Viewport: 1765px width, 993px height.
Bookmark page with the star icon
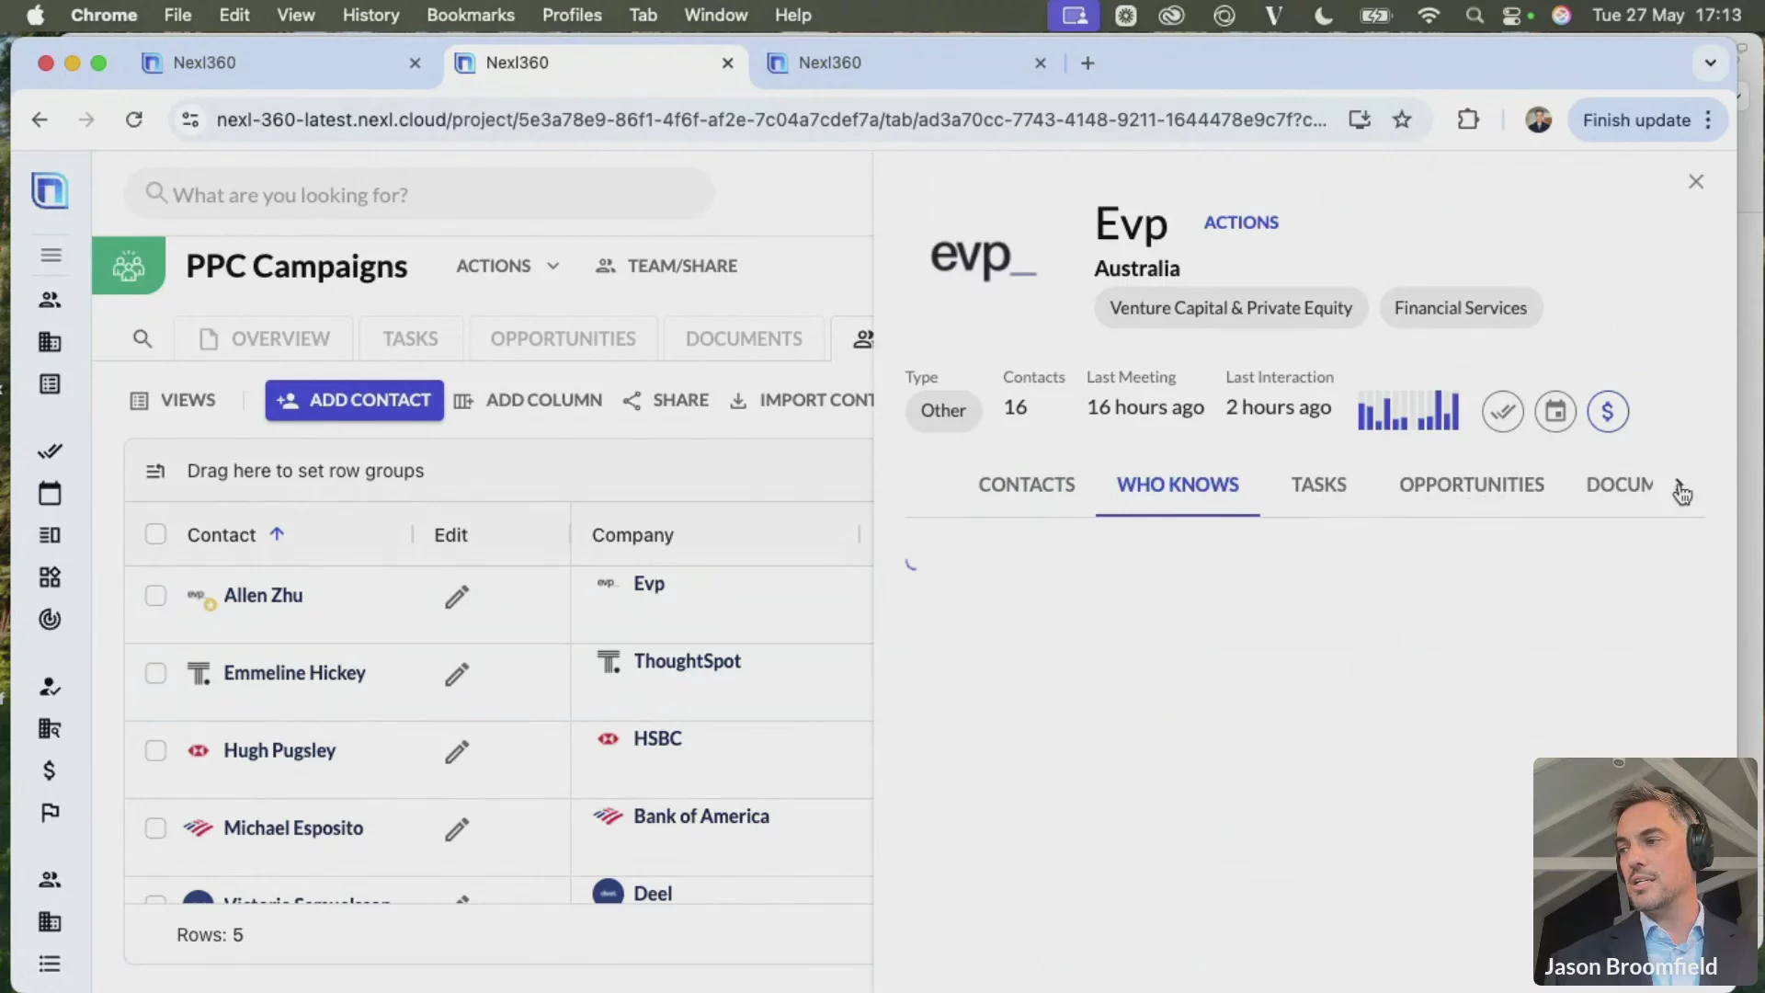click(1402, 120)
